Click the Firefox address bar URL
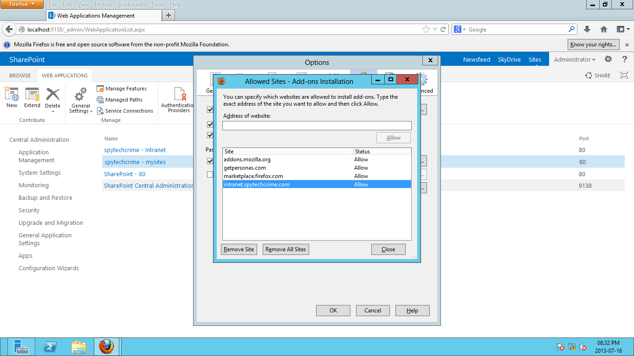This screenshot has height=356, width=634. [86, 30]
